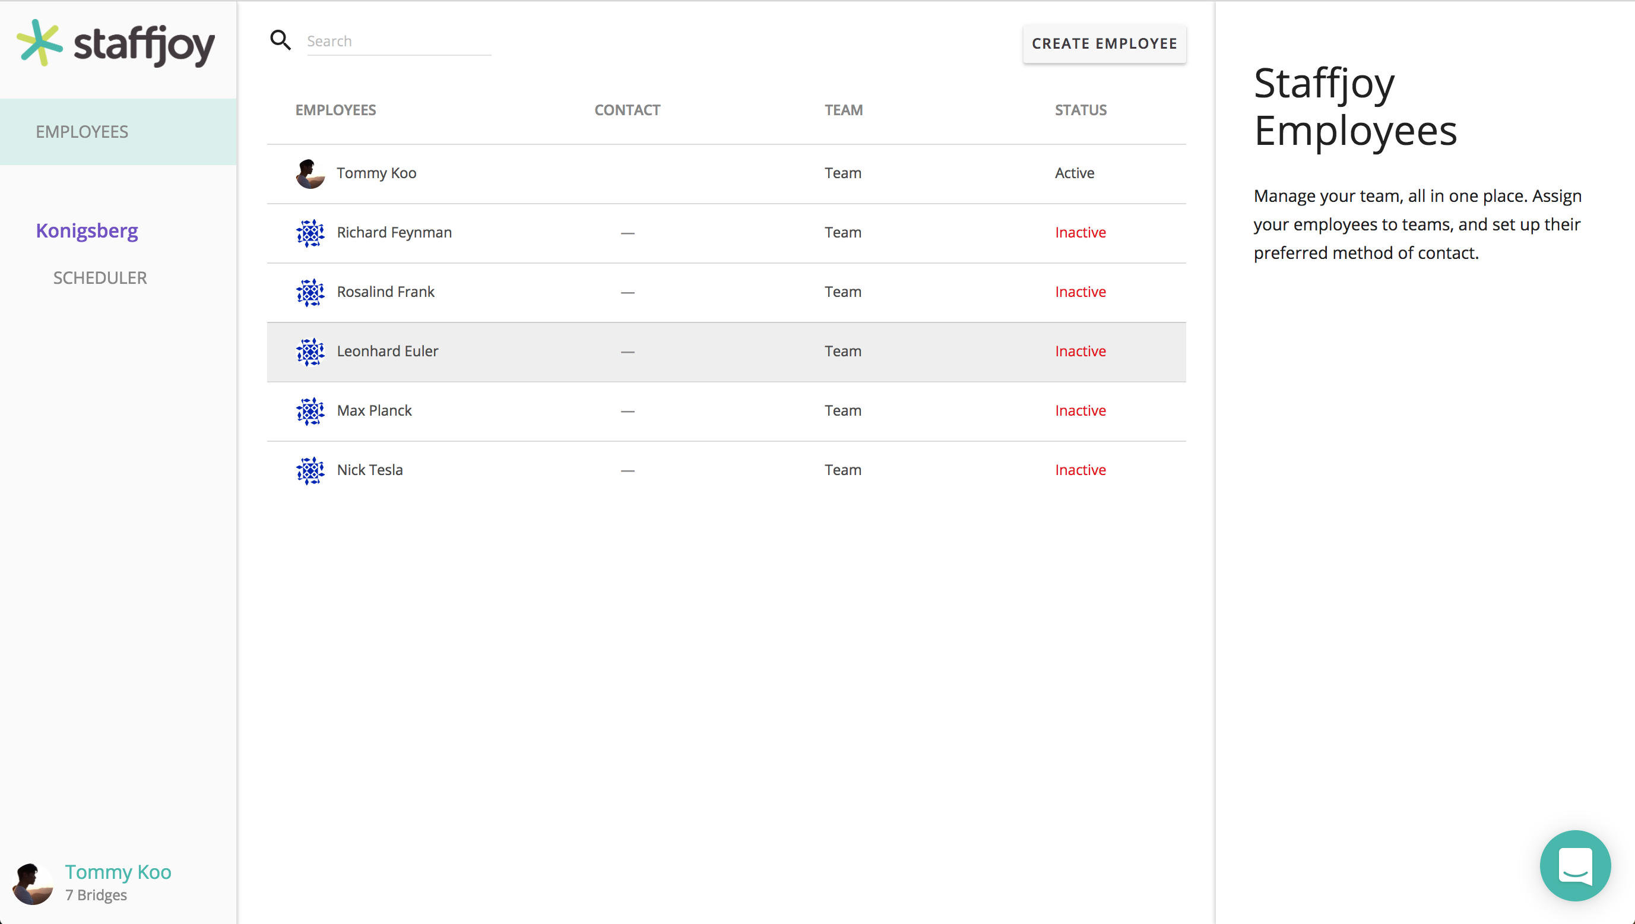Click Tommy Koo's avatar in employee row
Image resolution: width=1635 pixels, height=924 pixels.
tap(310, 173)
